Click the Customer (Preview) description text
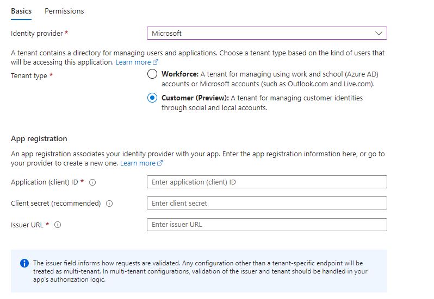The image size is (434, 299). coord(262,103)
